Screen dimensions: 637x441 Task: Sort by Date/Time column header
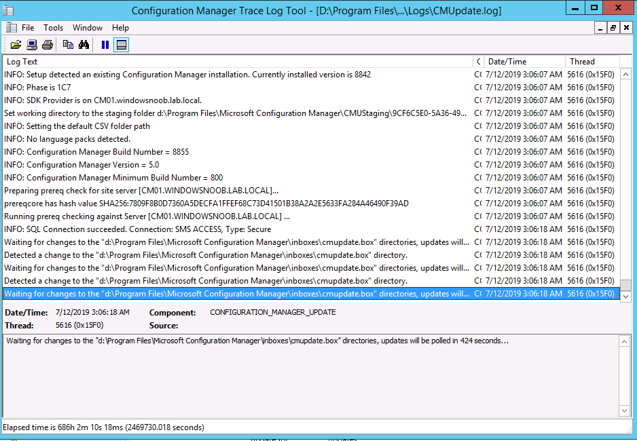[x=524, y=62]
